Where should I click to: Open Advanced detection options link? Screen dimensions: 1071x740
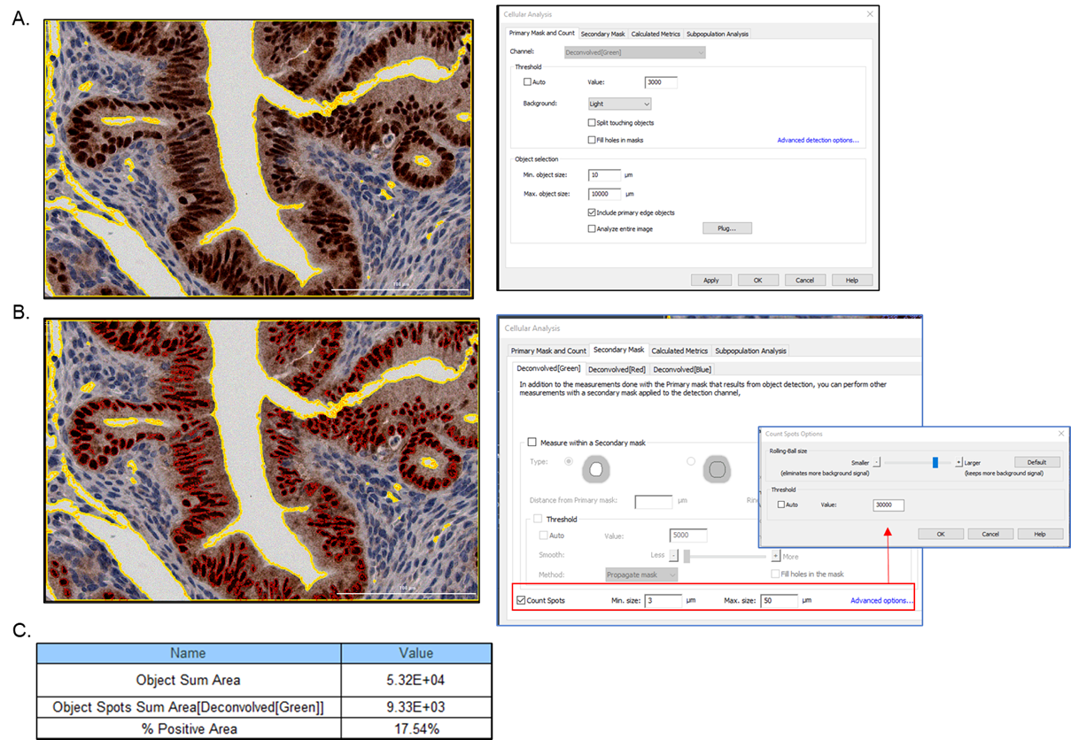coord(818,140)
